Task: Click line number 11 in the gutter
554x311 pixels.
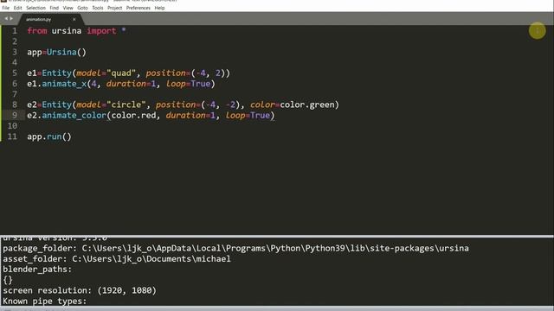Action: point(12,136)
